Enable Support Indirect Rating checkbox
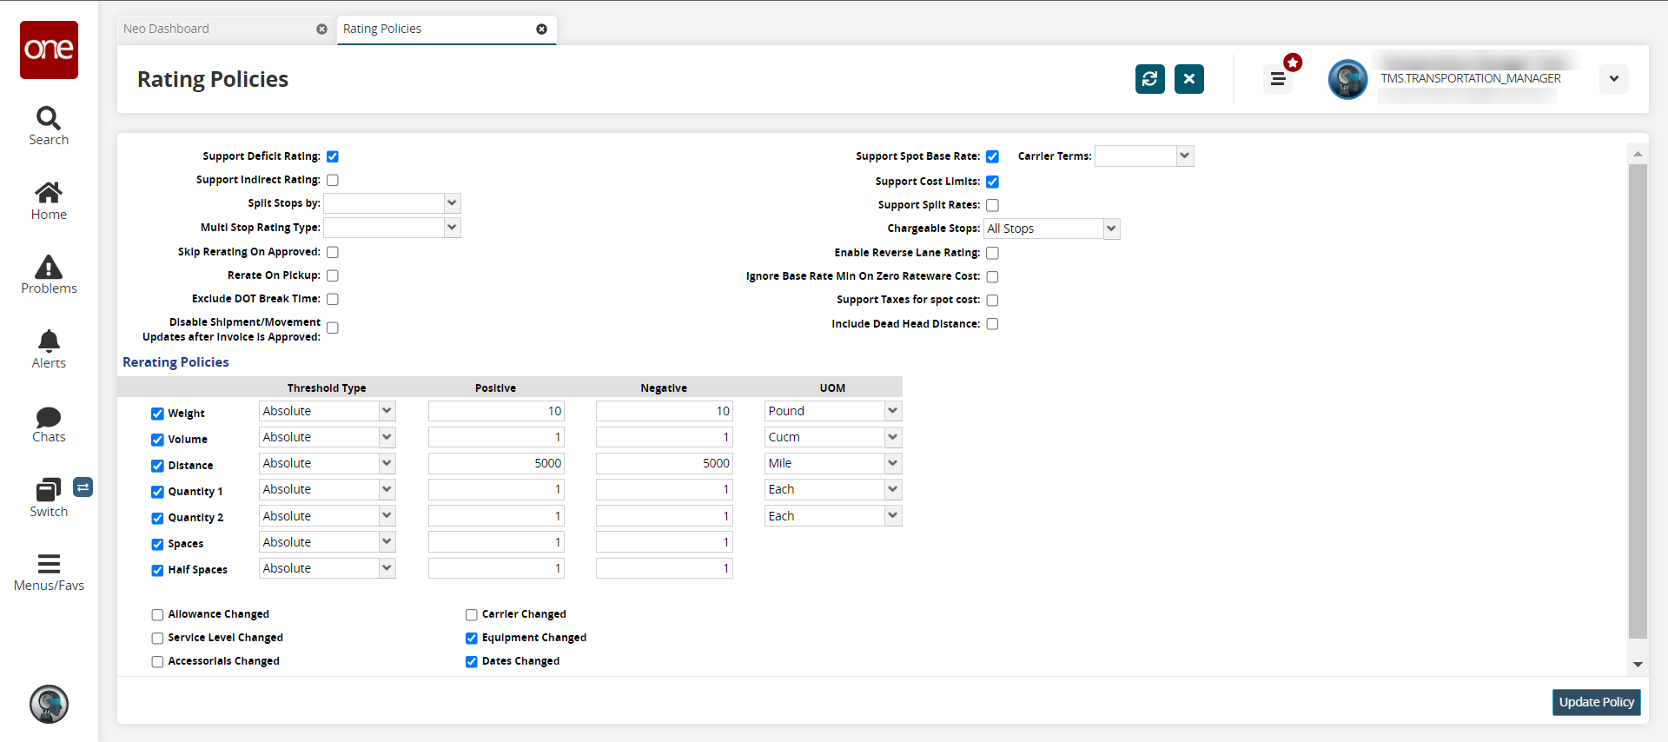Viewport: 1668px width, 742px height. point(333,181)
